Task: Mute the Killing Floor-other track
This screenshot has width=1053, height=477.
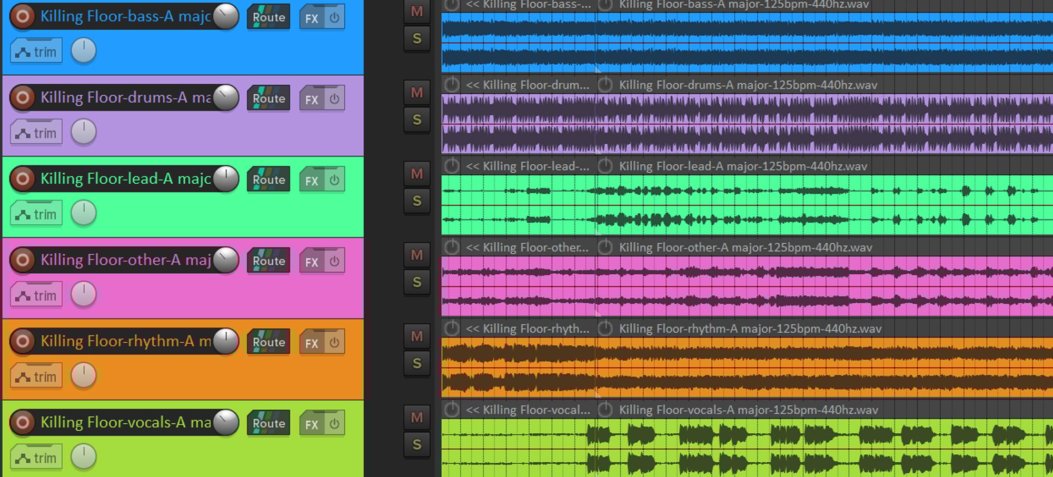Action: pos(417,255)
